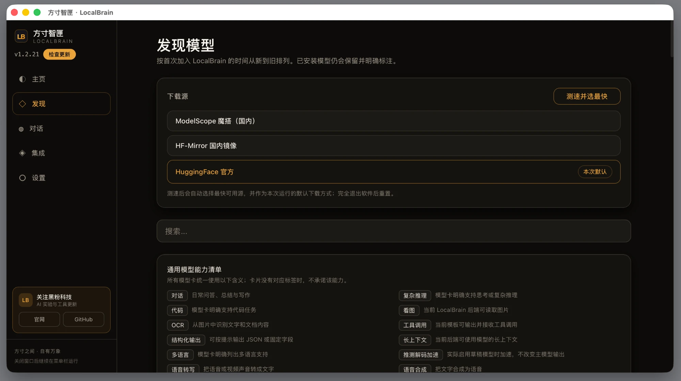This screenshot has width=681, height=381.
Task: Click the 关注黑粉科技 title text
Action: click(x=54, y=297)
